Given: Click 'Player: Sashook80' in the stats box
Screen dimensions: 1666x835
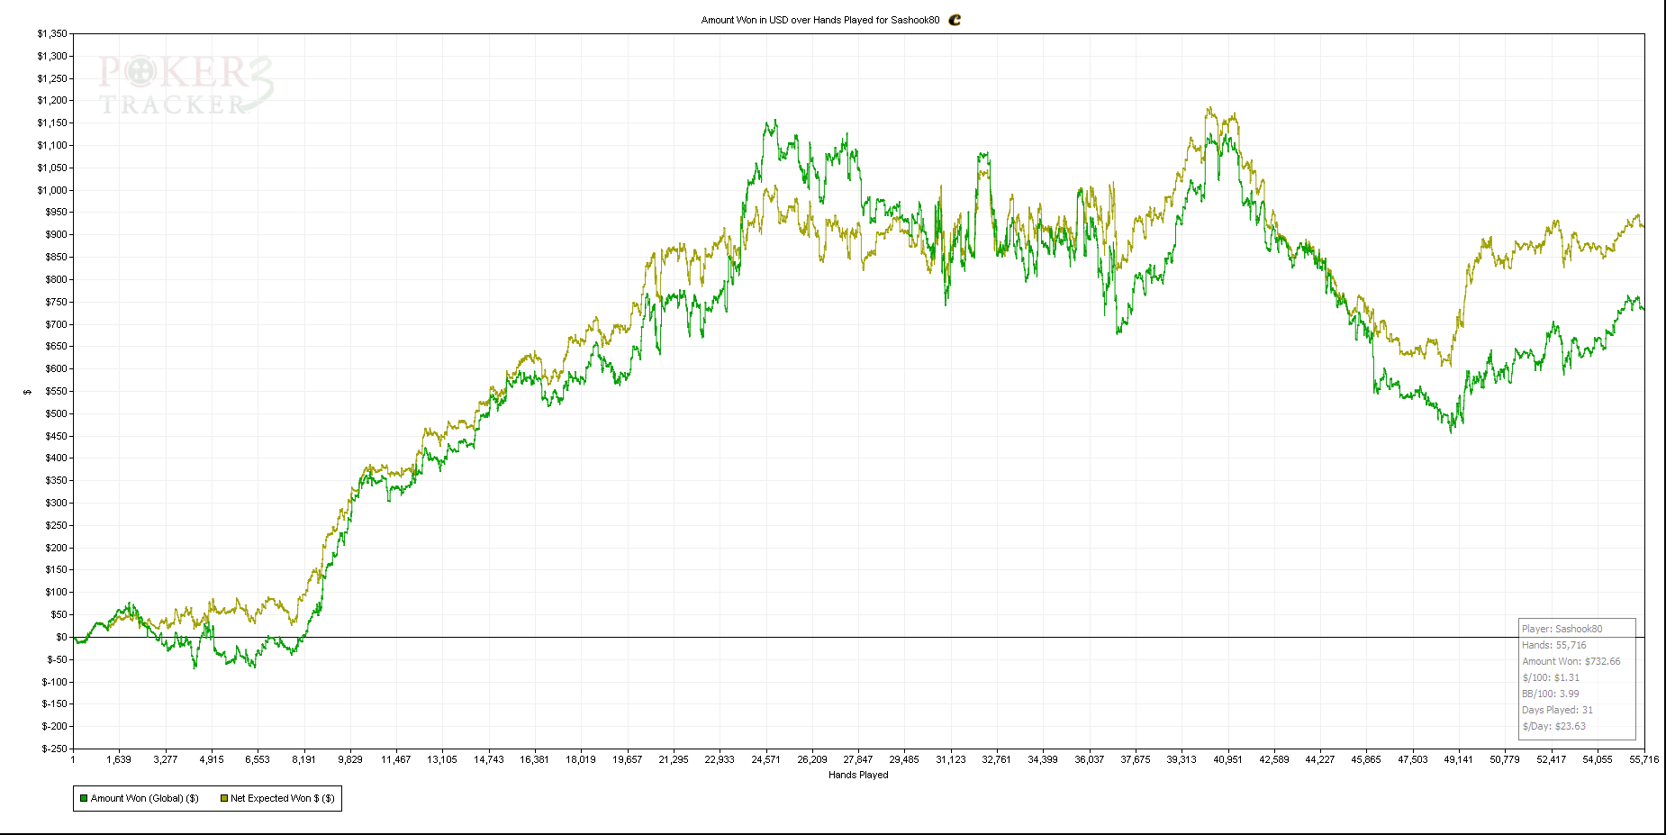Looking at the screenshot, I should [1562, 629].
